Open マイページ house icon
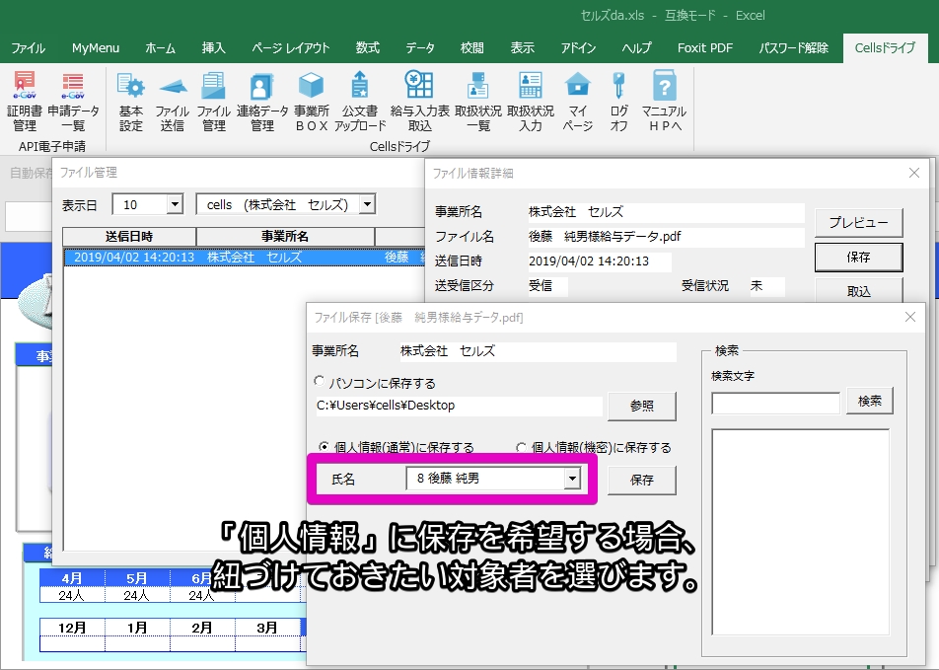Viewport: 939px width, 670px height. tap(578, 102)
